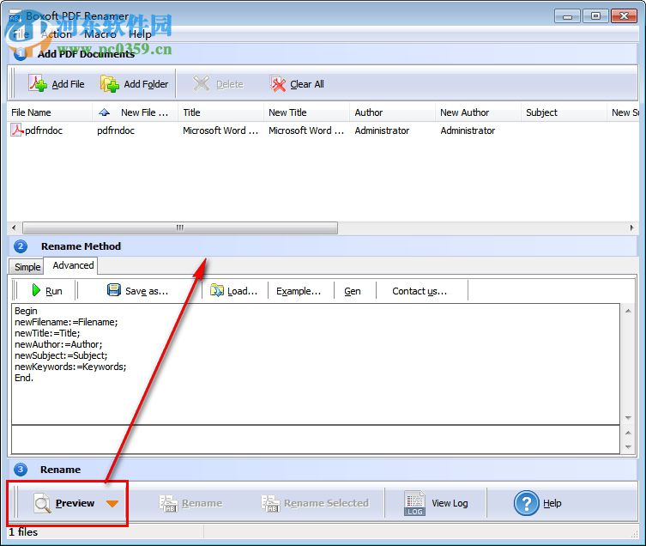Open the Macro menu

coord(100,34)
